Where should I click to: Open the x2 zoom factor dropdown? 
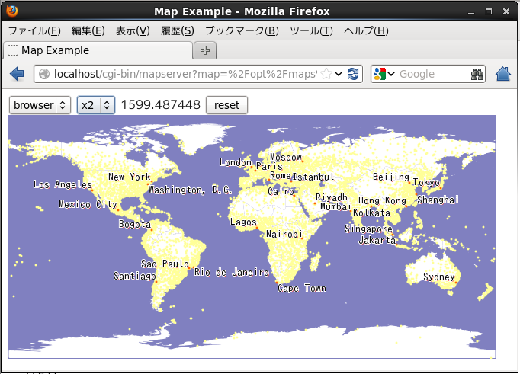[x=96, y=105]
